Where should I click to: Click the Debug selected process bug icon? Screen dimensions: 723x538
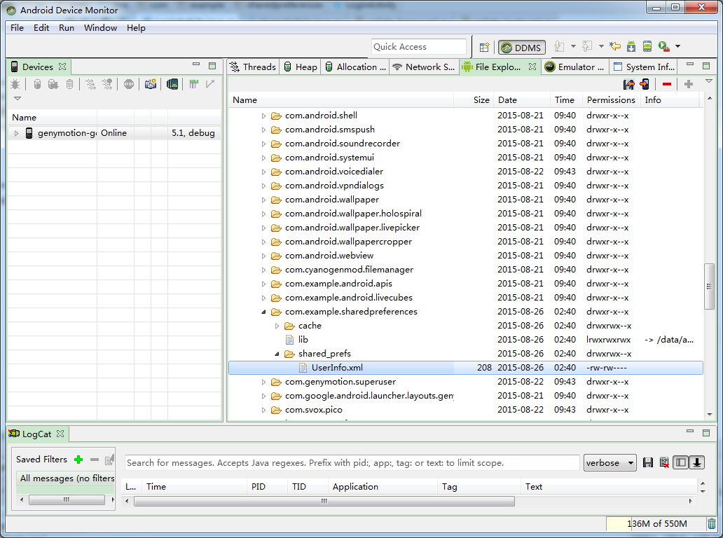(x=15, y=84)
